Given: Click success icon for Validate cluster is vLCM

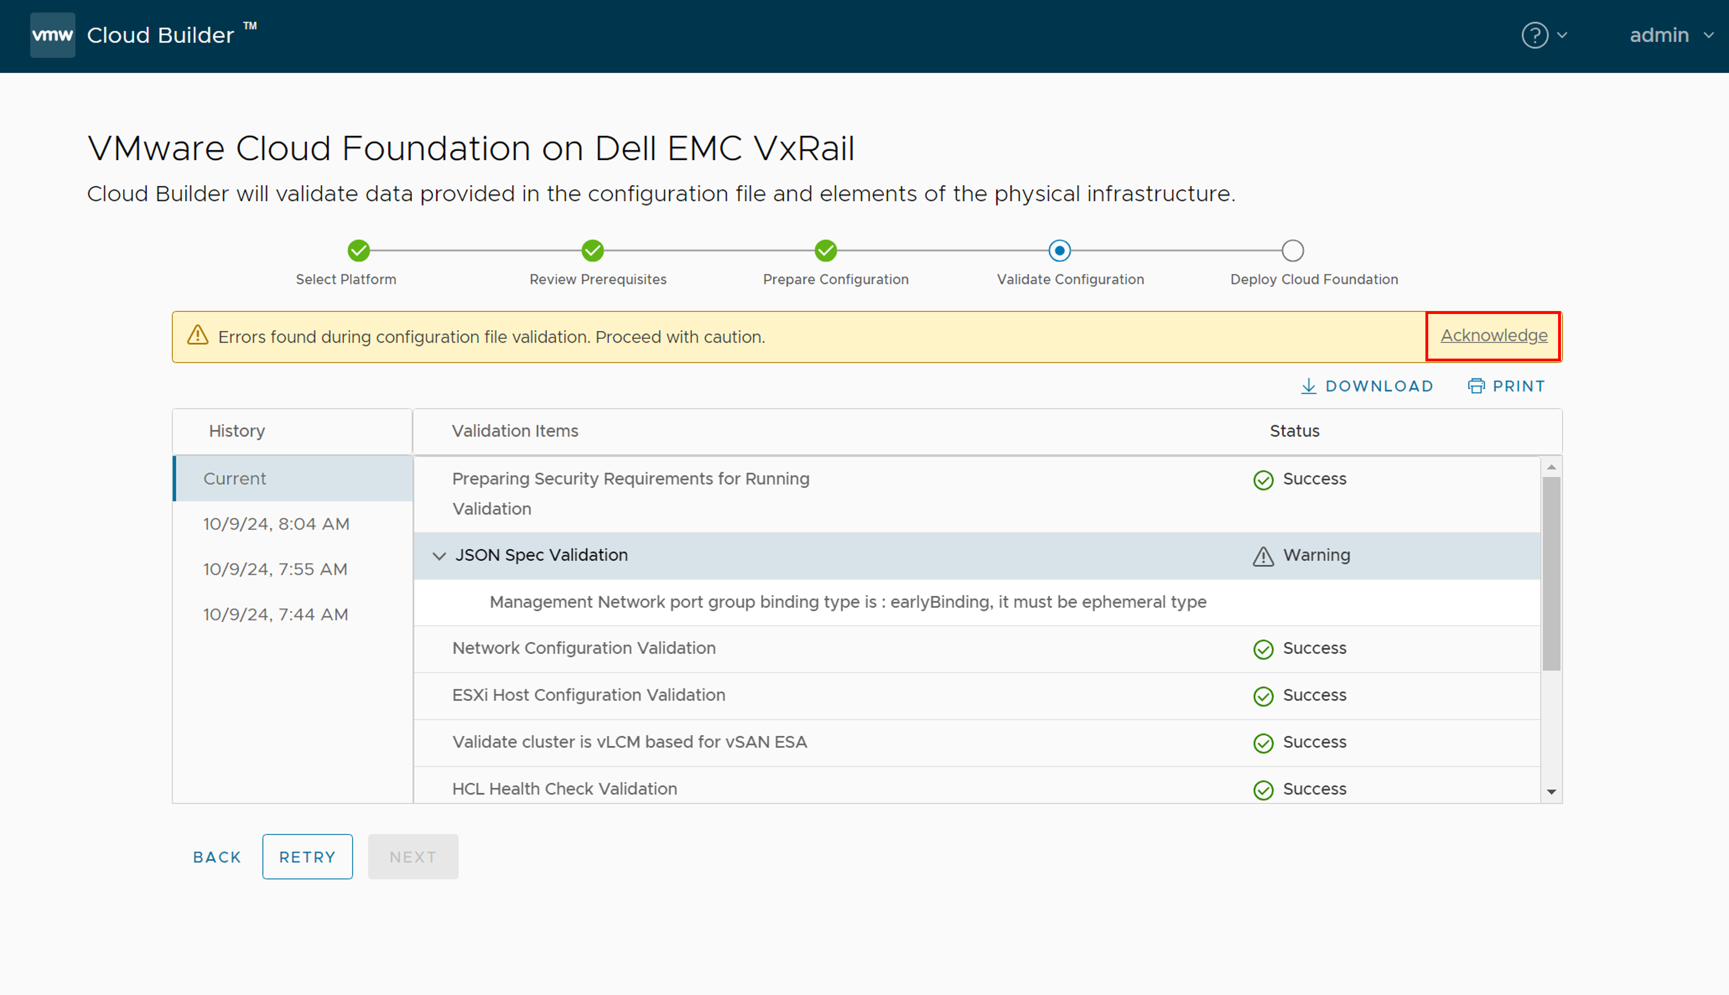Looking at the screenshot, I should pyautogui.click(x=1263, y=743).
